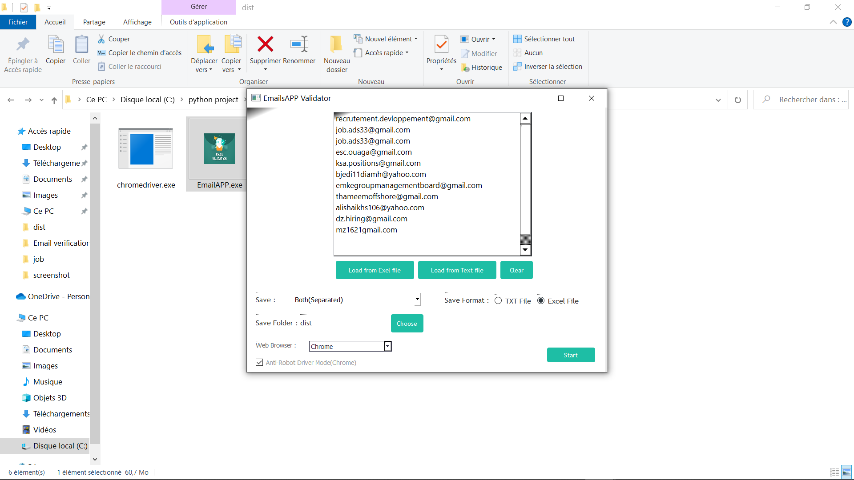Click the Propriétés checkmark icon
The width and height of the screenshot is (854, 480).
[x=441, y=44]
